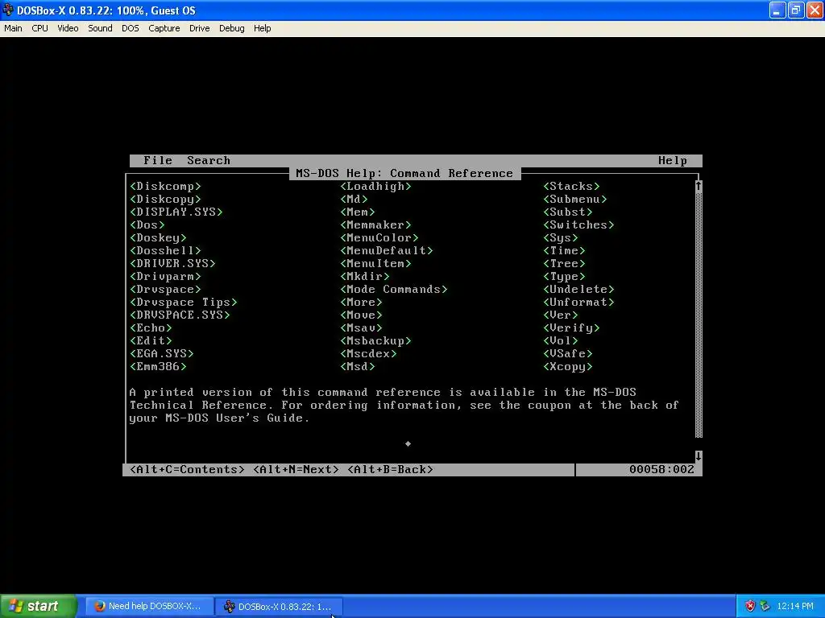Open the <Doskey> help topic
The width and height of the screenshot is (825, 618).
coord(158,237)
